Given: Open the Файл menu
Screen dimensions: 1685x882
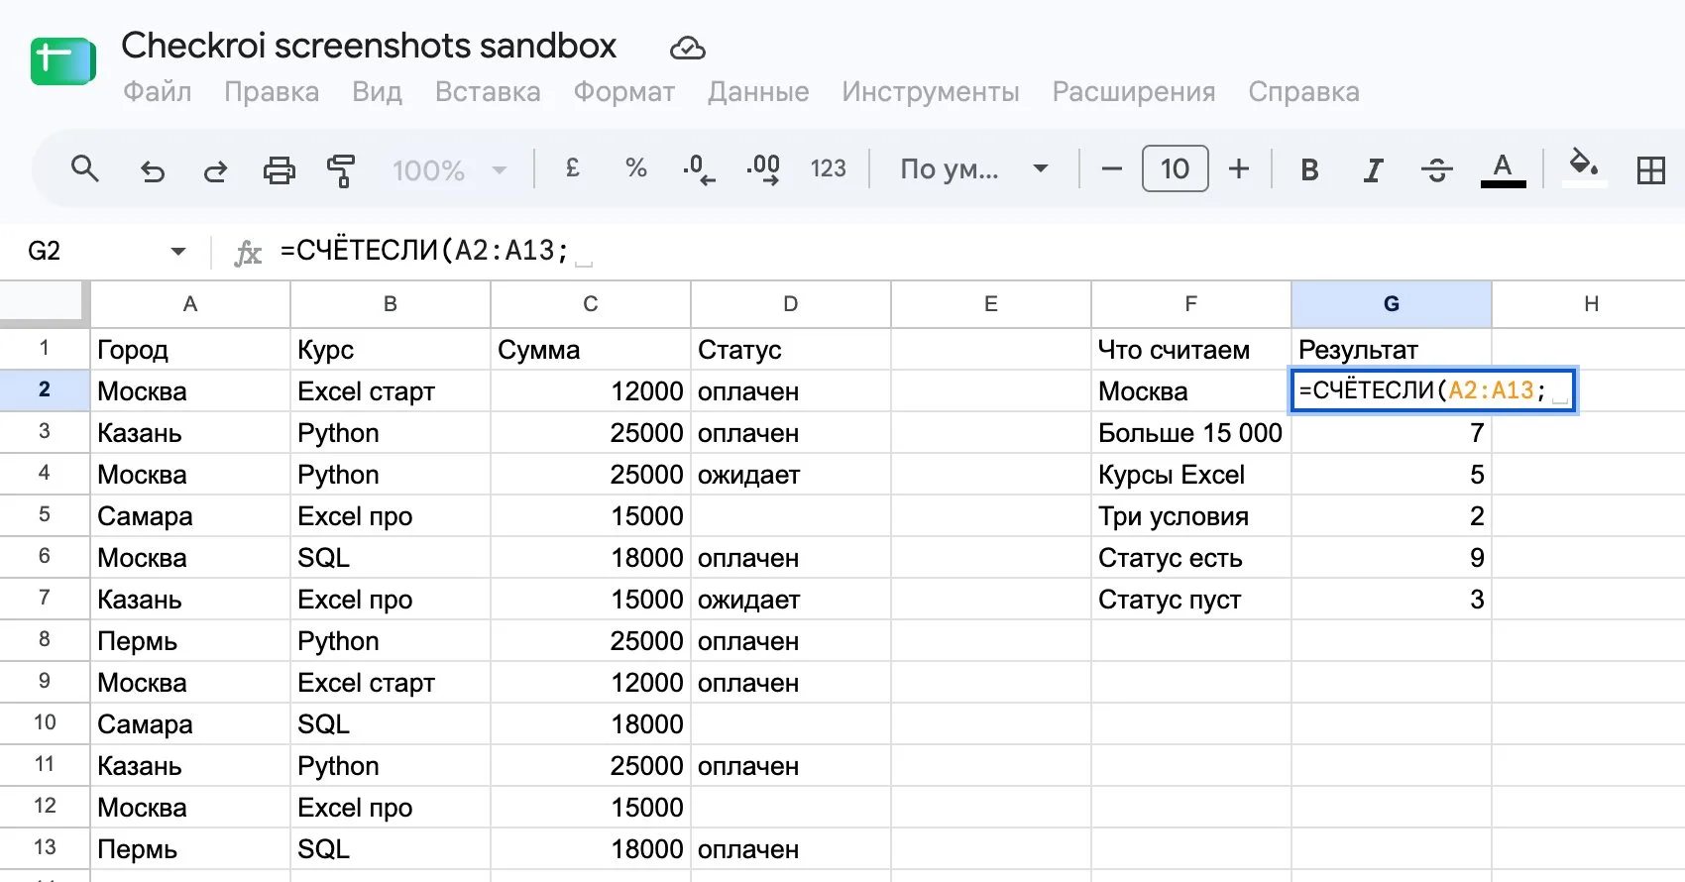Looking at the screenshot, I should click(x=158, y=92).
